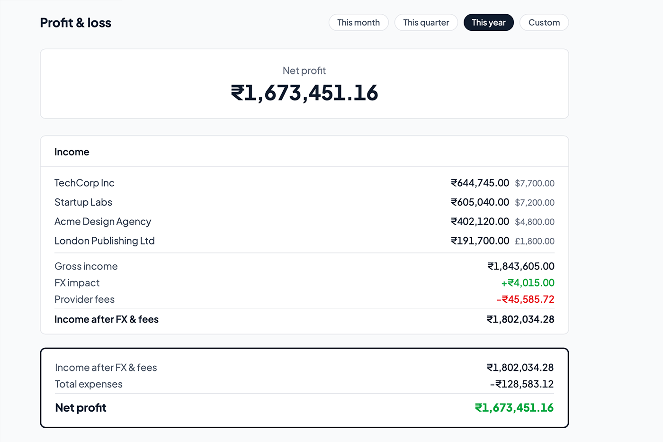Choose the This year period pill

point(488,23)
